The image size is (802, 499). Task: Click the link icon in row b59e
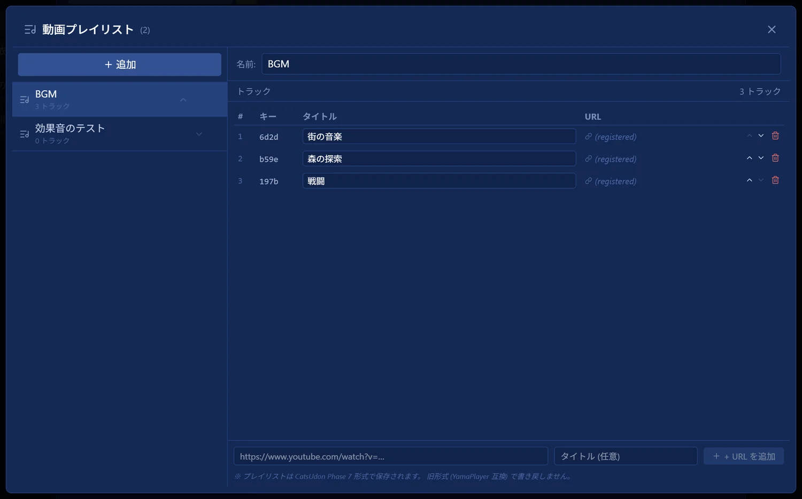[588, 159]
